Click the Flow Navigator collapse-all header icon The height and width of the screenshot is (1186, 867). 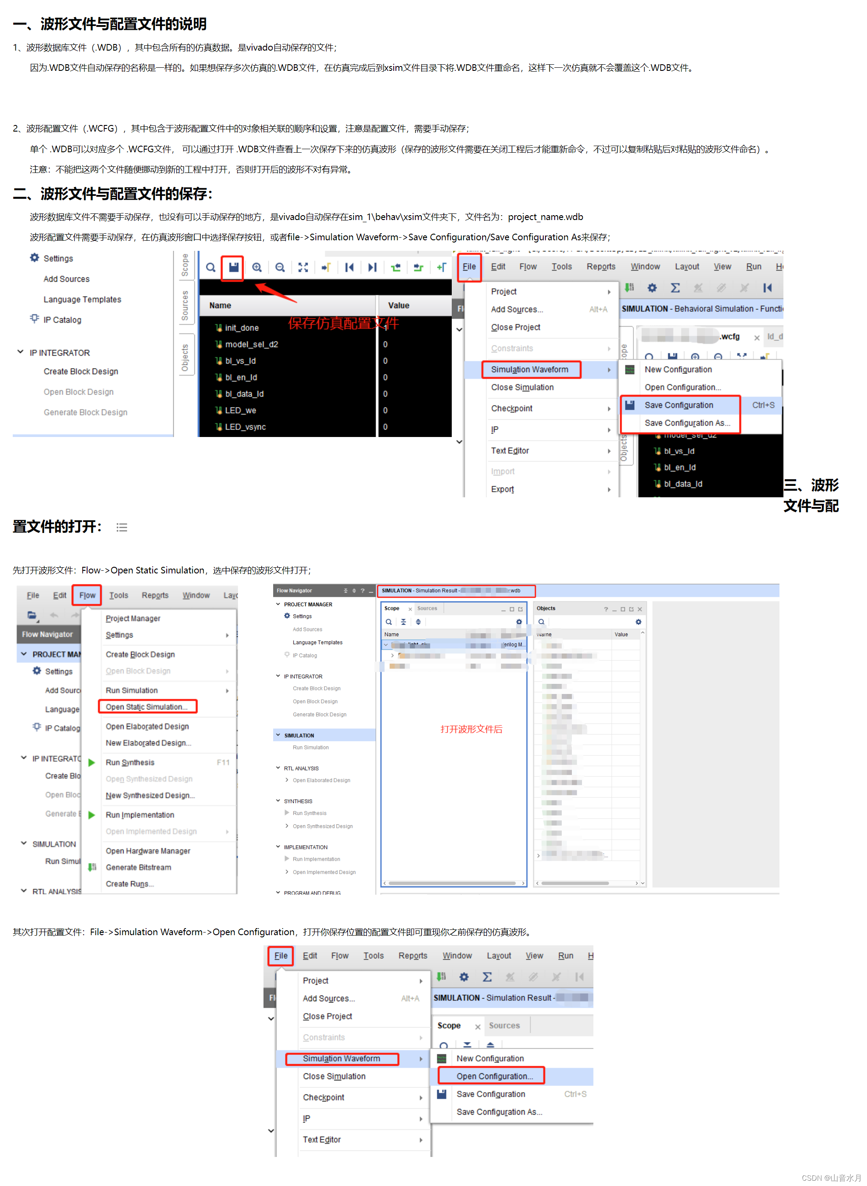coord(345,591)
